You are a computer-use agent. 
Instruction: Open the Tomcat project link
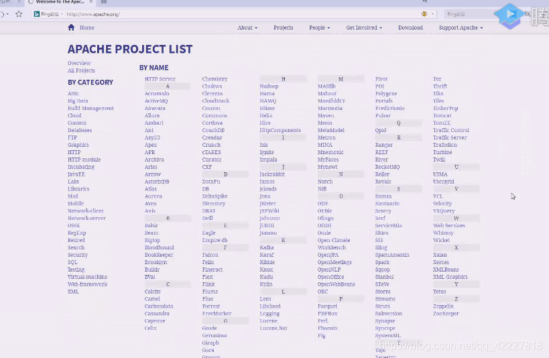pyautogui.click(x=442, y=115)
